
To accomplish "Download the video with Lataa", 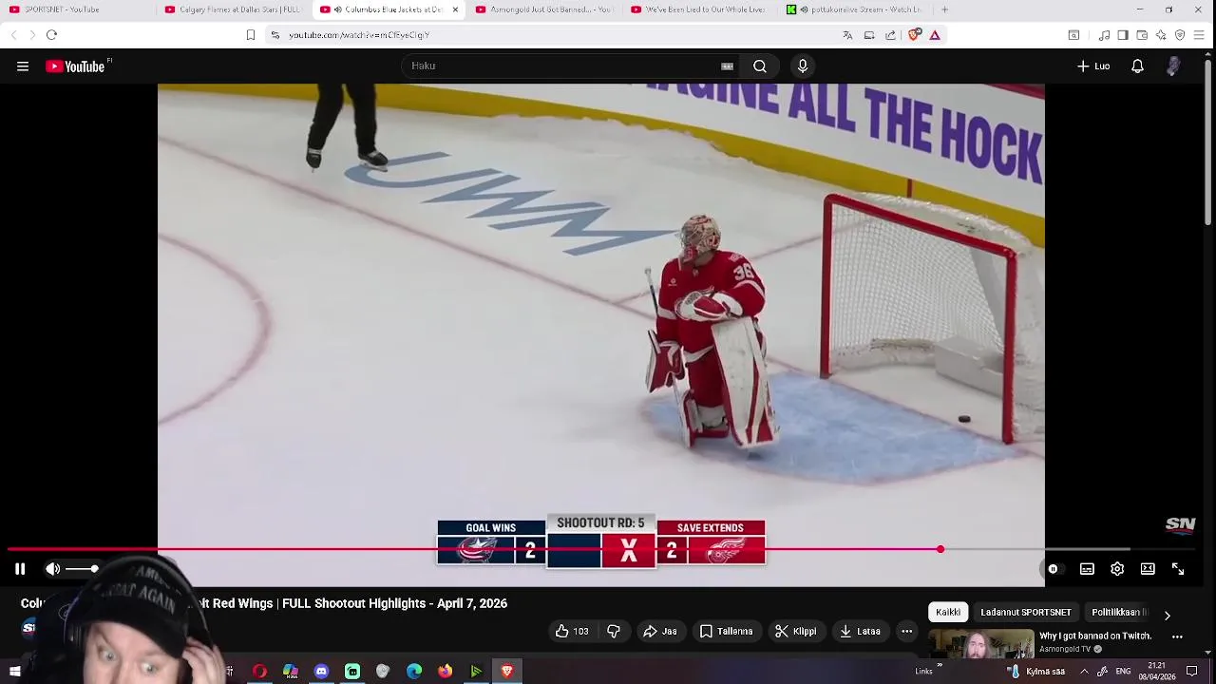I will point(860,631).
